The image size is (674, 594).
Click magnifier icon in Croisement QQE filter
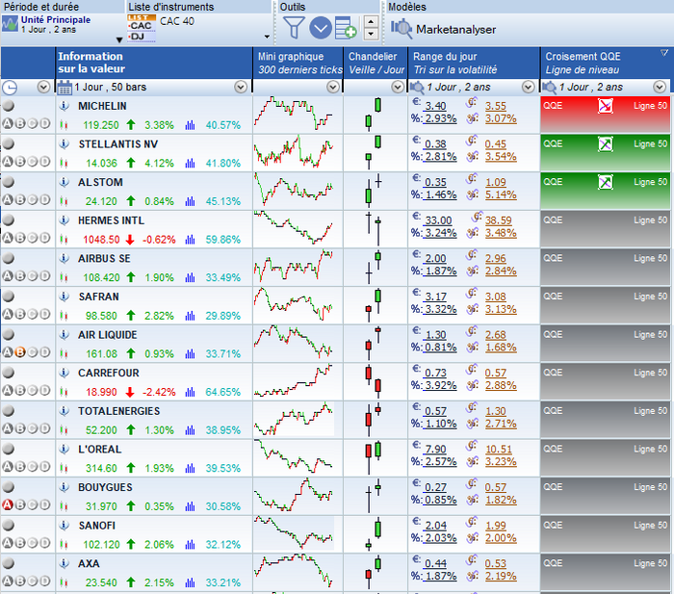(x=549, y=88)
